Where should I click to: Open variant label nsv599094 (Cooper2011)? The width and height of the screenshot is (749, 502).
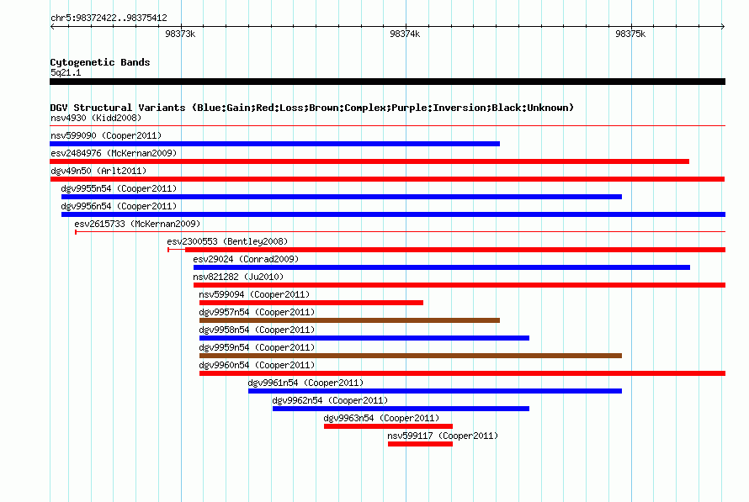(254, 294)
